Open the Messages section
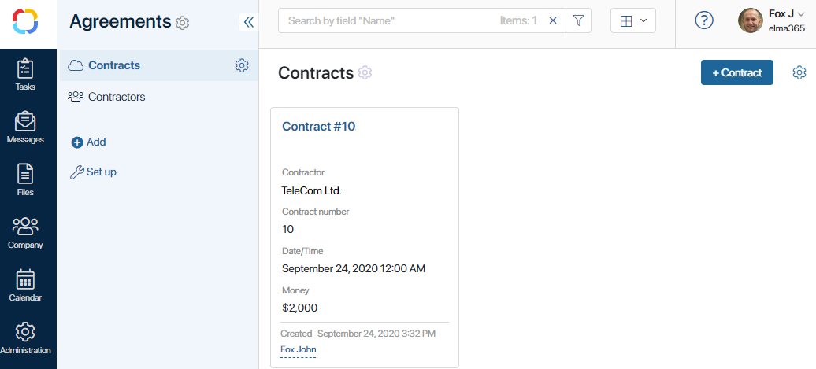The height and width of the screenshot is (369, 816). (25, 128)
